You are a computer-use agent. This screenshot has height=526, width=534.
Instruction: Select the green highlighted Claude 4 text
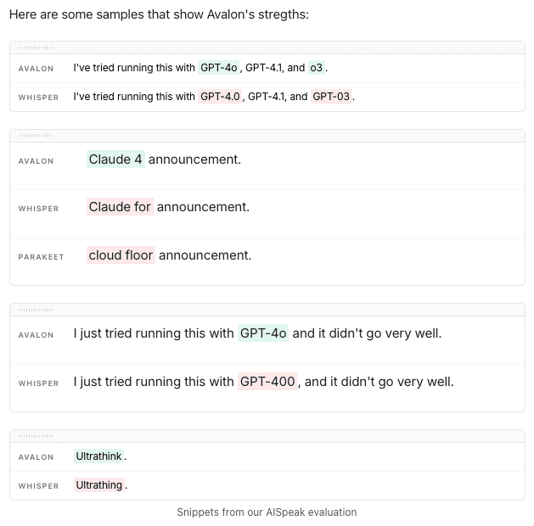[115, 159]
